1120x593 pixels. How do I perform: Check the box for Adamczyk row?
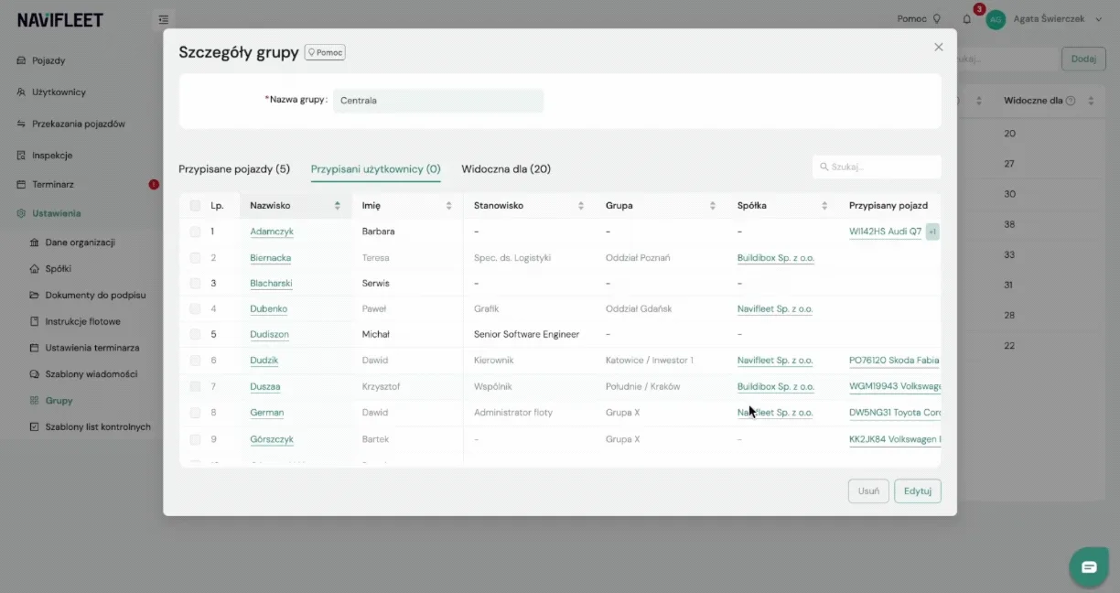195,232
